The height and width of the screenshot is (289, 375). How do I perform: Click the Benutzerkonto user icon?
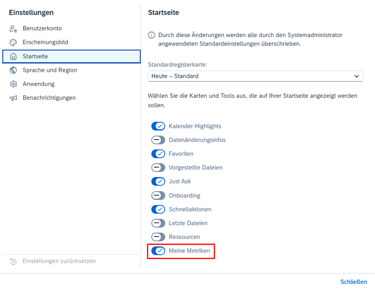[x=13, y=29]
